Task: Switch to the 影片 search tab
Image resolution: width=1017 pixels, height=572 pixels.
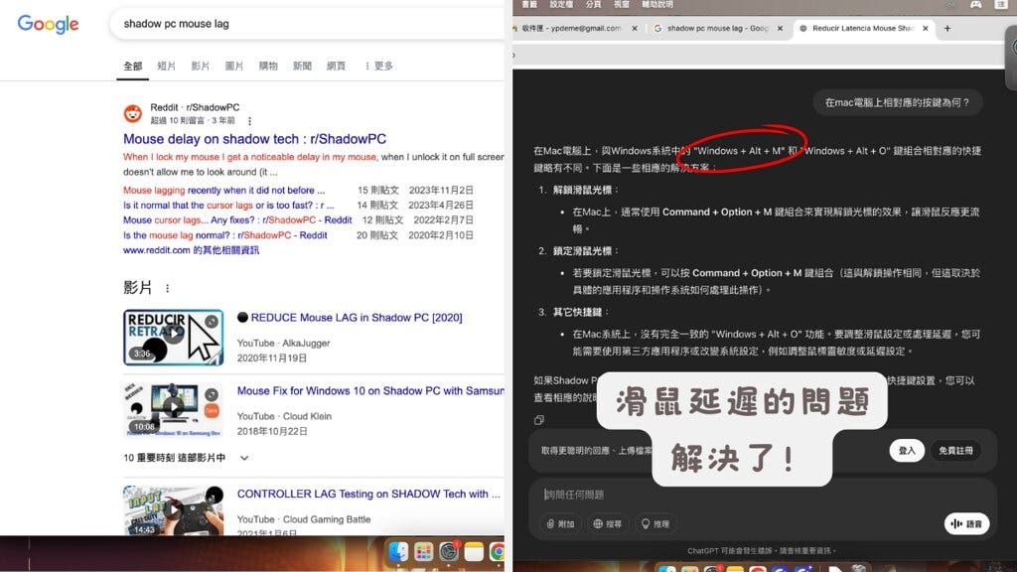Action: pos(201,67)
